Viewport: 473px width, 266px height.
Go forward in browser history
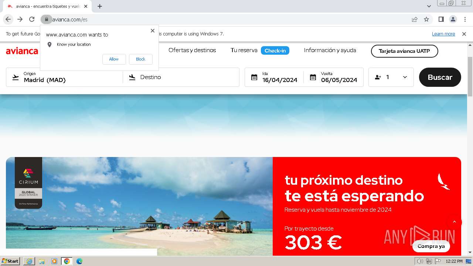click(x=20, y=19)
